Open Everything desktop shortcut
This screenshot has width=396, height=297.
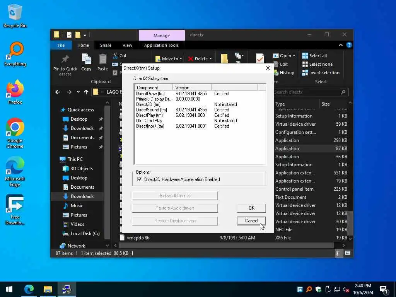click(x=15, y=54)
